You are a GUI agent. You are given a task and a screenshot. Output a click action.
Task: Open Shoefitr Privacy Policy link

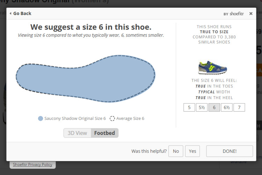[x=32, y=165]
